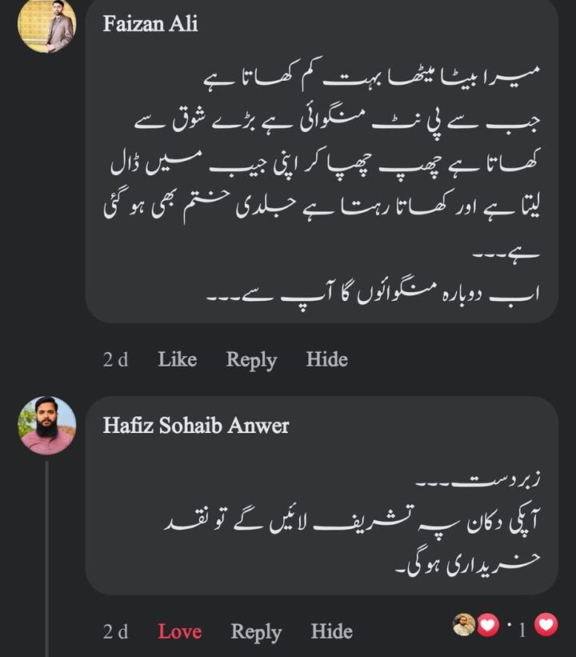Open the Faizan Ali name link
The image size is (576, 657).
pyautogui.click(x=150, y=25)
